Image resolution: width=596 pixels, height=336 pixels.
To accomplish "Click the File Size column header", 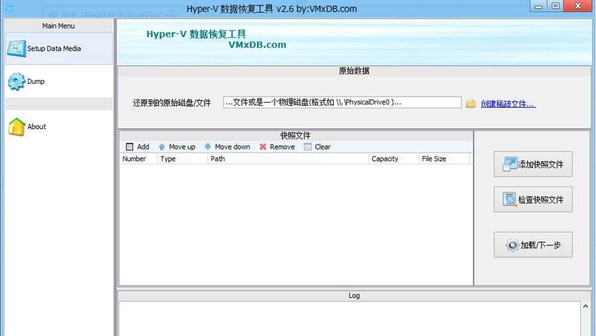I will click(444, 159).
